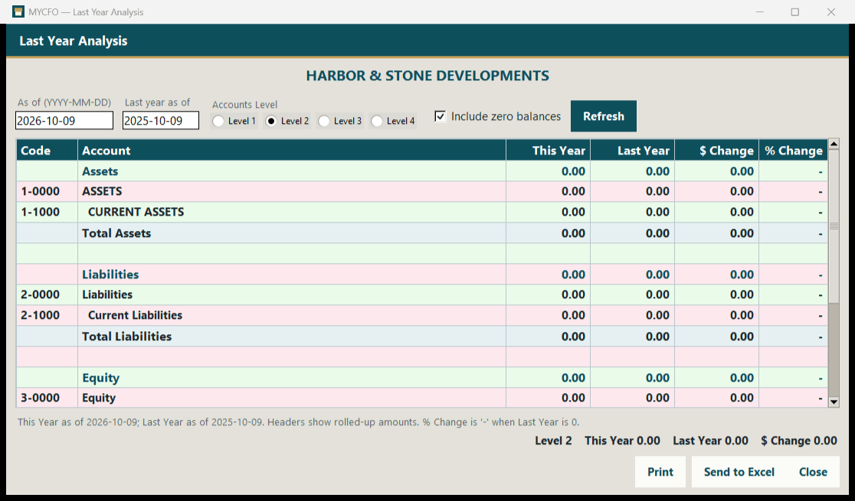This screenshot has height=501, width=855.
Task: Click the $ Change column header
Action: [x=716, y=150]
